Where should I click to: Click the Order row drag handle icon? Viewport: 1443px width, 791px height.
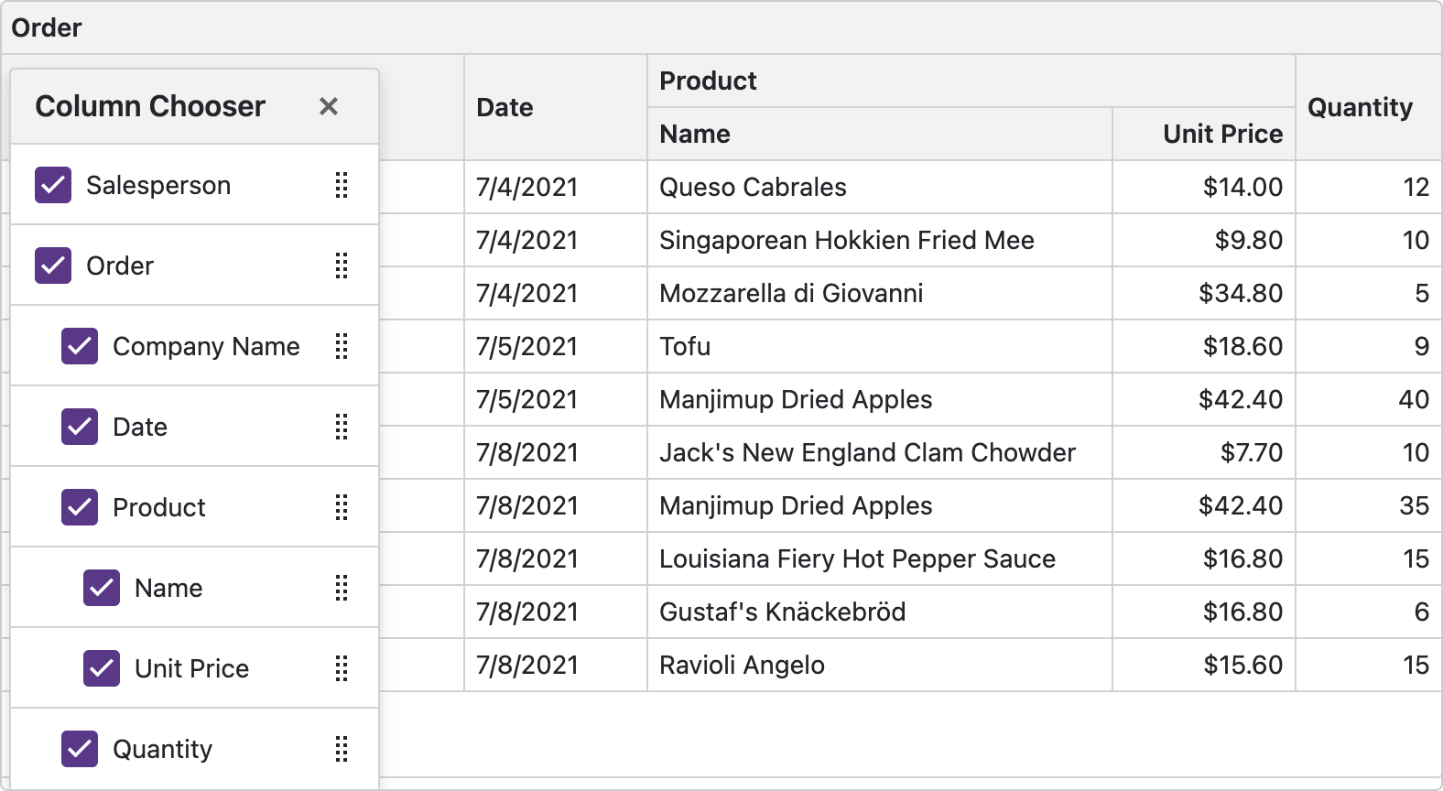(342, 265)
